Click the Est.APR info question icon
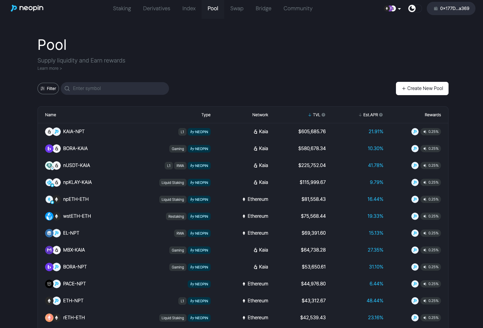The height and width of the screenshot is (328, 483). coord(381,115)
